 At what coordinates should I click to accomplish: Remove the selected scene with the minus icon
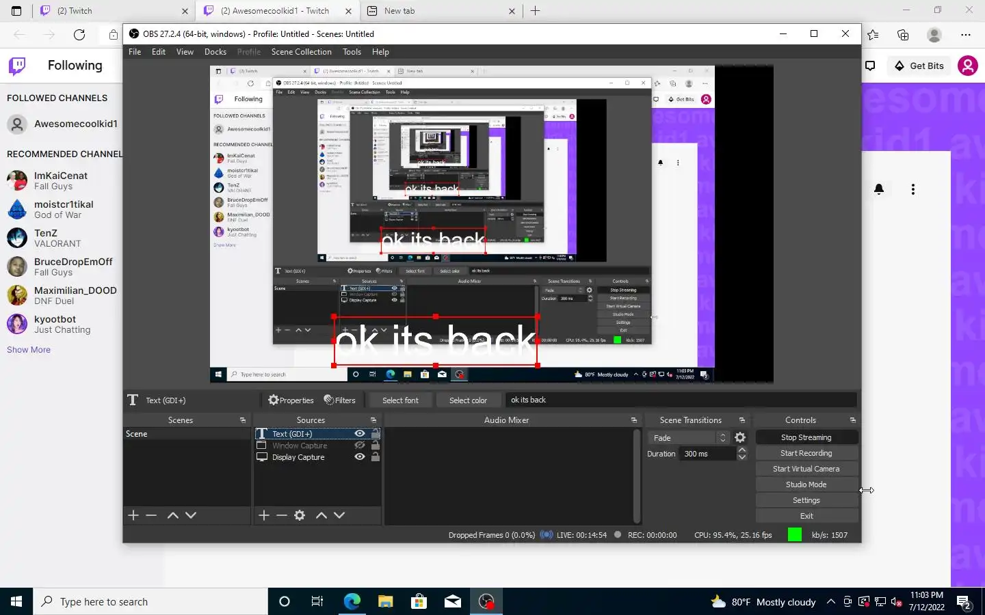[x=151, y=515]
